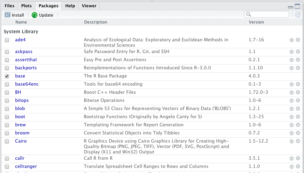This screenshot has height=173, width=304.
Task: Open web documentation globe for ade4
Action: pyautogui.click(x=292, y=40)
